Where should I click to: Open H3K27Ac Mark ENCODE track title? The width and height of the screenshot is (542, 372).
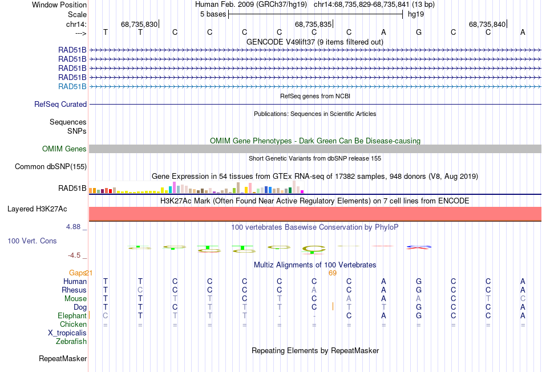315,201
